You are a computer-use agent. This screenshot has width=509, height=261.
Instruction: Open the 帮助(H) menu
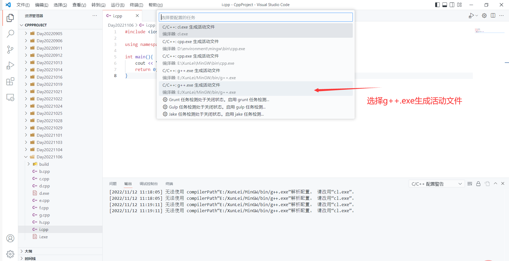[x=156, y=5]
